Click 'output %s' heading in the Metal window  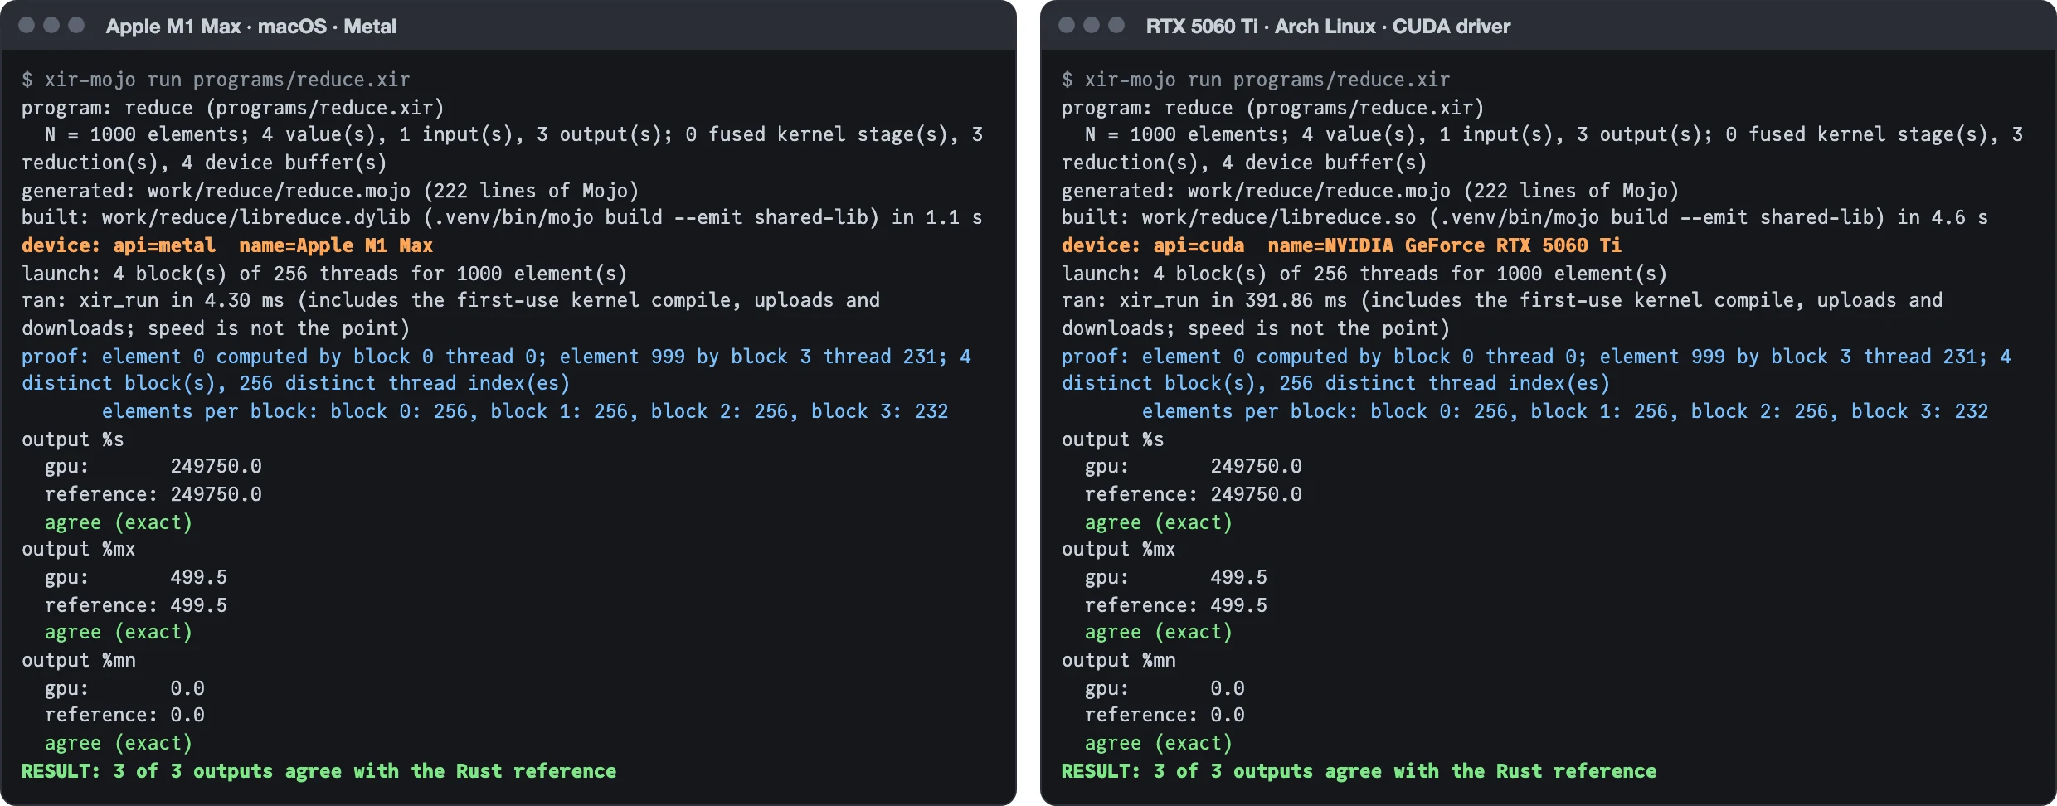click(x=73, y=439)
